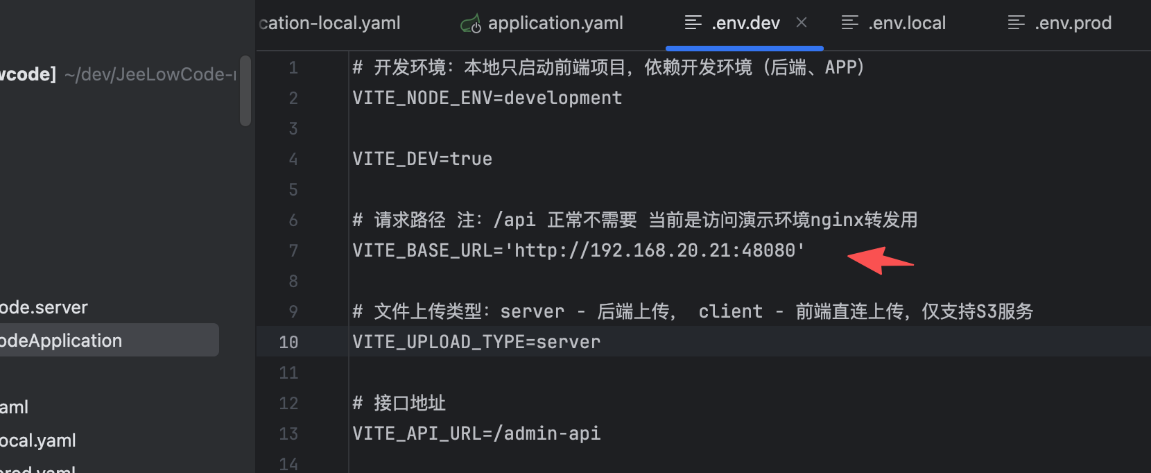The height and width of the screenshot is (473, 1151).
Task: Close the .env.dev editor tab
Action: coord(802,23)
